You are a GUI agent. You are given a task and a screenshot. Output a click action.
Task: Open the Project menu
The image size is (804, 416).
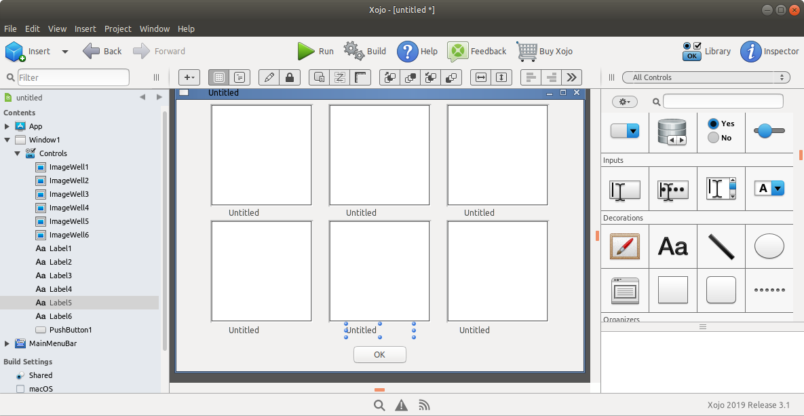point(118,29)
